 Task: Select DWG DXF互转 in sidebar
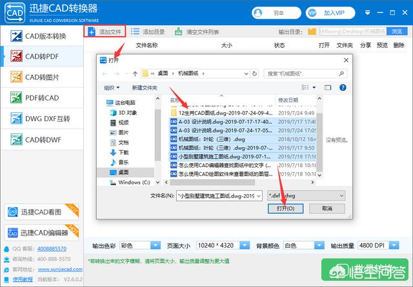pos(42,119)
